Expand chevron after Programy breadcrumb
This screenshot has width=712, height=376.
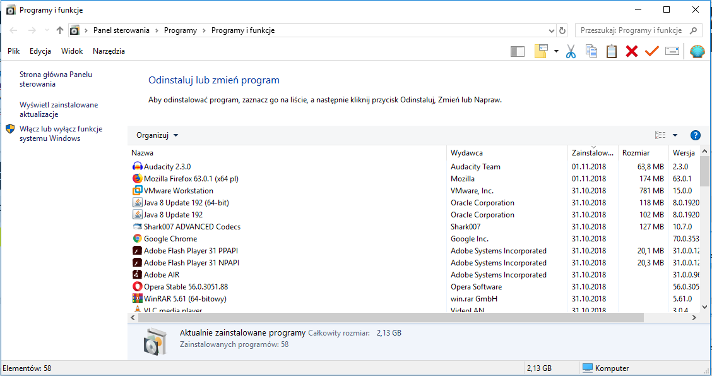pos(204,30)
